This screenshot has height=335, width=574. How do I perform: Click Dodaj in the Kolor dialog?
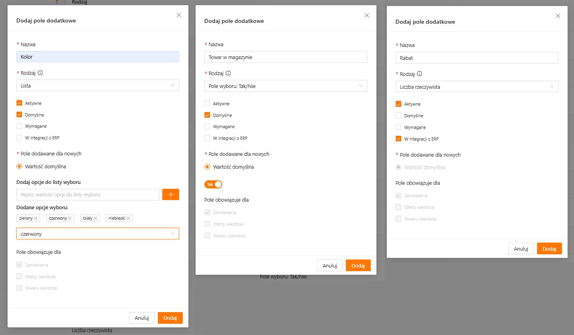point(170,318)
